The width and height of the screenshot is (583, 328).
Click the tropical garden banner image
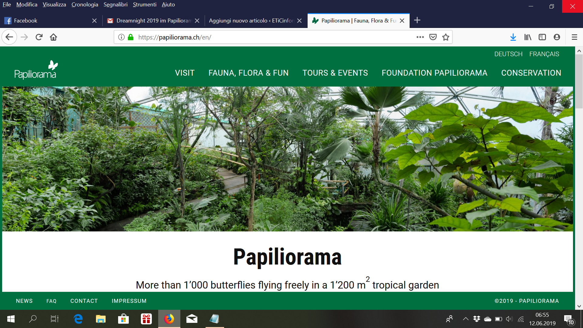287,159
